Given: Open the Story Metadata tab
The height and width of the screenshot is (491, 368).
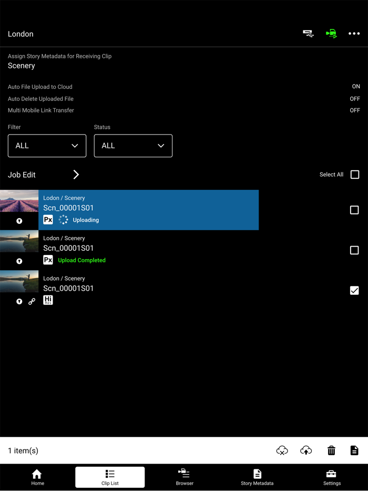Looking at the screenshot, I should coord(257,477).
